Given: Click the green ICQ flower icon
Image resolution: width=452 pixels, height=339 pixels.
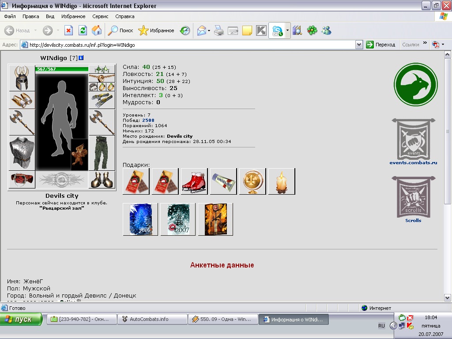Looking at the screenshot, I should (312, 30).
